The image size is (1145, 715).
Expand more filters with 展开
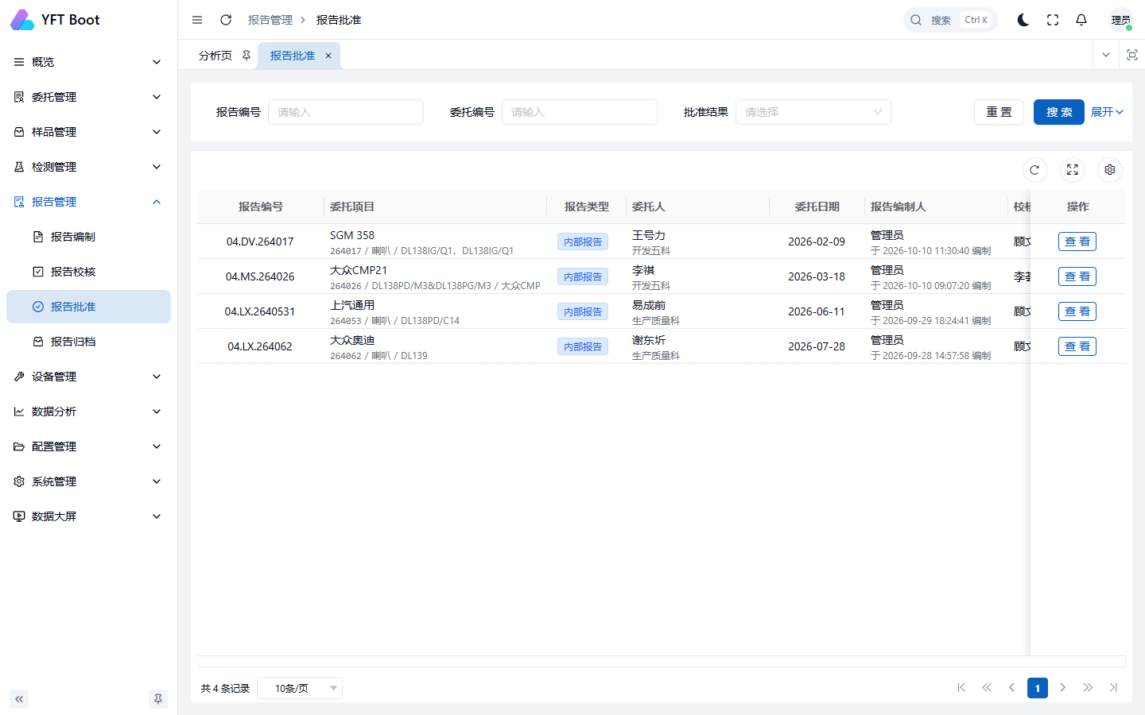coord(1107,112)
